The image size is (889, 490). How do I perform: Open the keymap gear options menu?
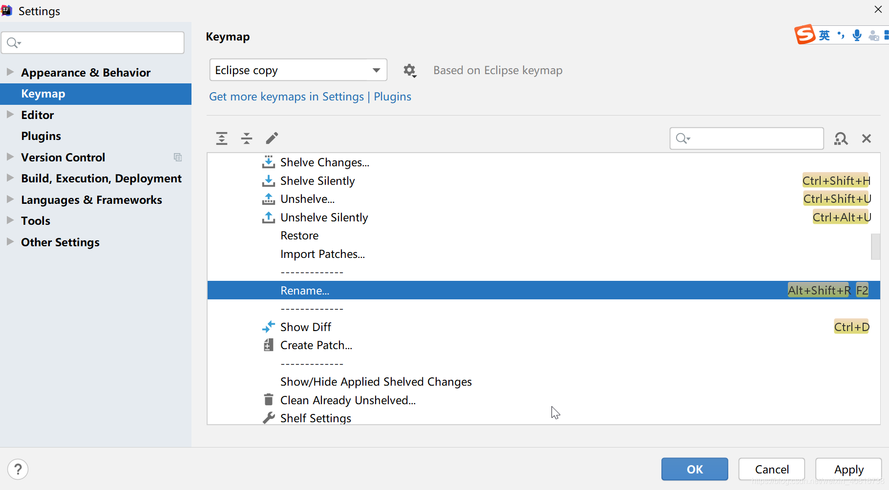point(410,71)
